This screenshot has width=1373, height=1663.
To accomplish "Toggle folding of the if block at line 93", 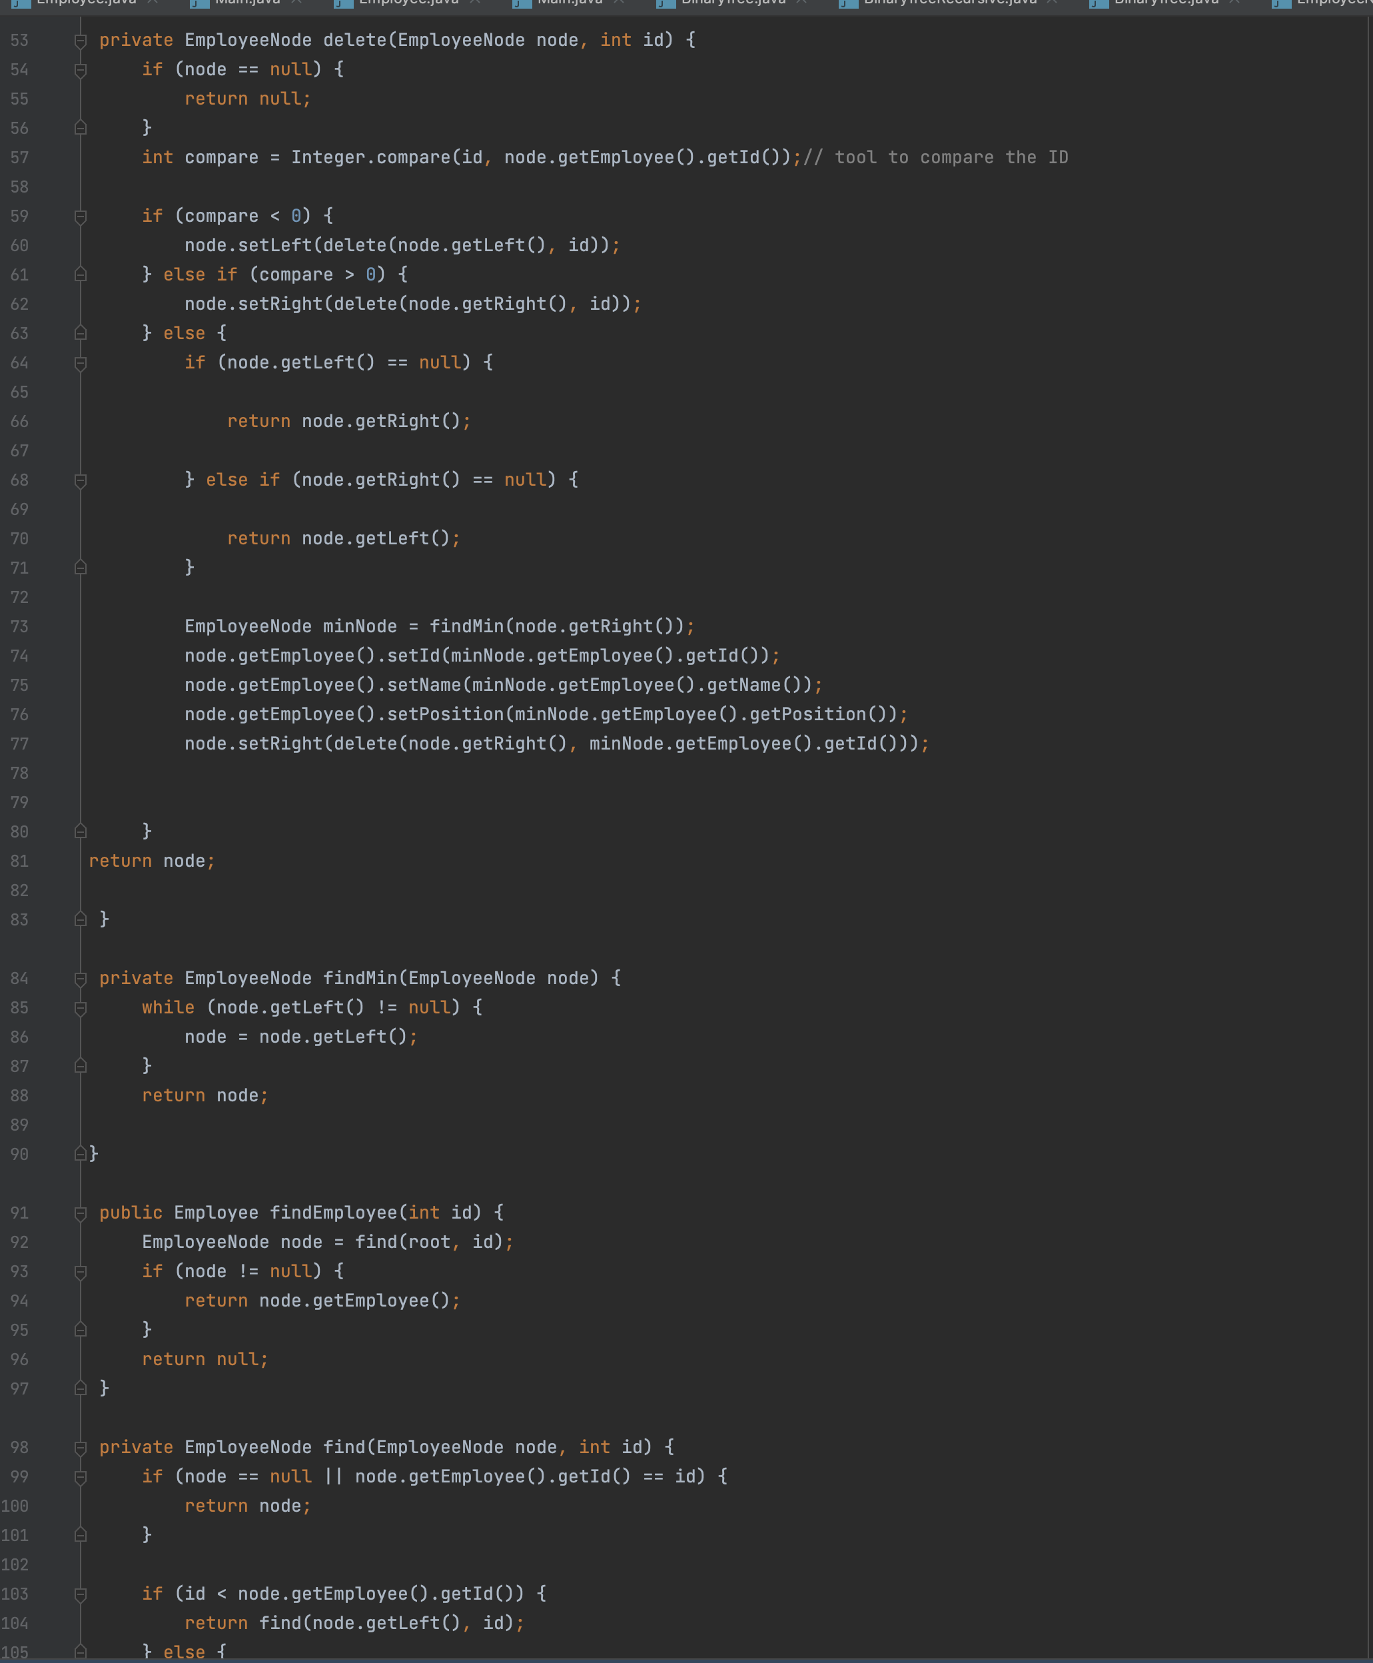I will tap(80, 1271).
